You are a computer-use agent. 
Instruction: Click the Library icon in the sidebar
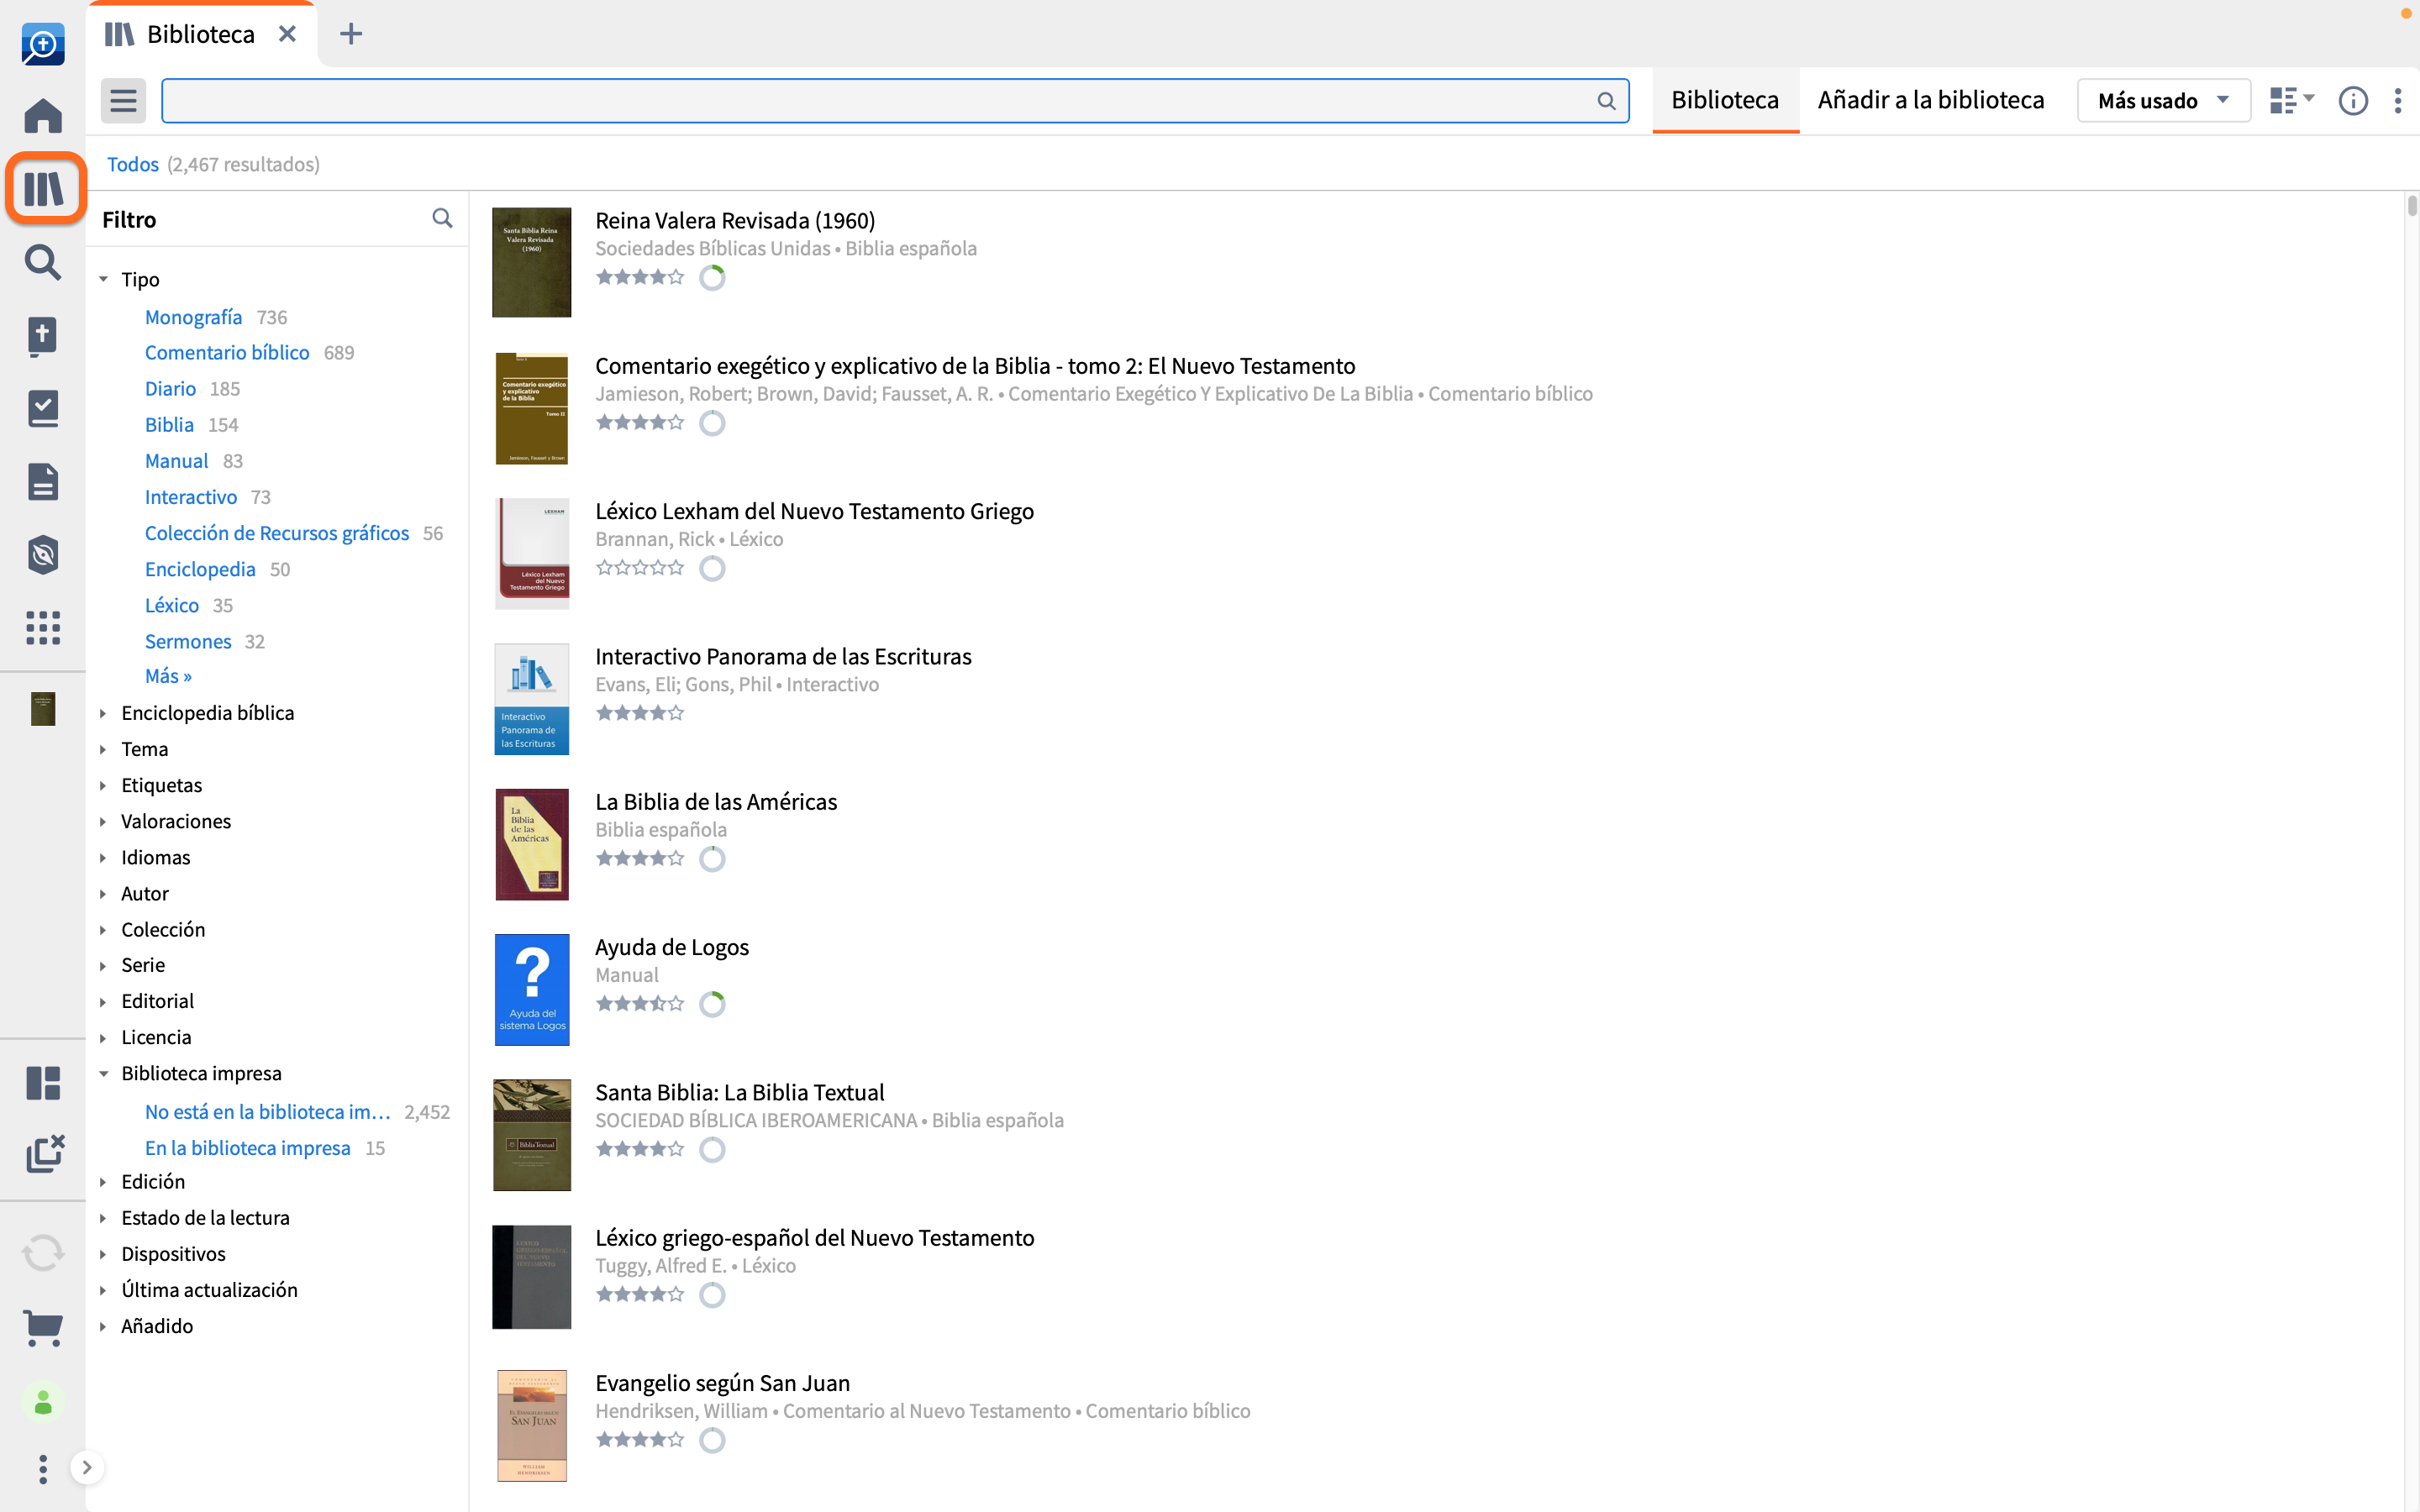pos(43,188)
